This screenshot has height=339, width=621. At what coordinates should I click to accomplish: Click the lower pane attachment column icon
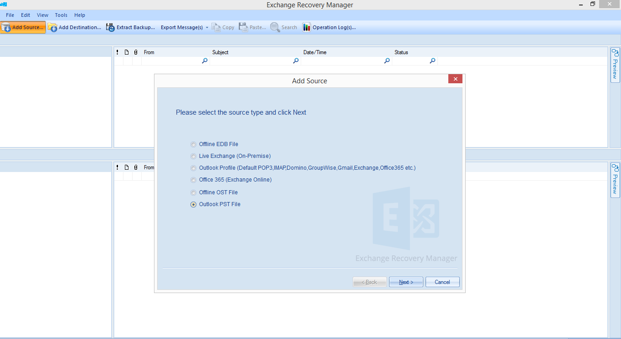point(136,167)
